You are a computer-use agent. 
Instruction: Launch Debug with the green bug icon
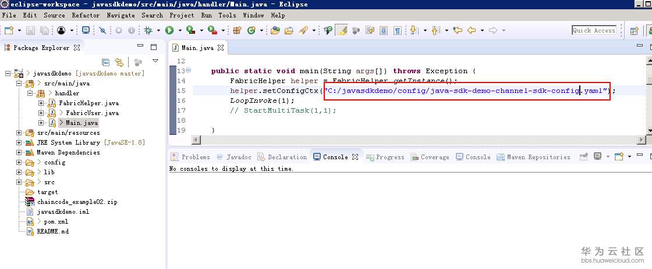(x=148, y=30)
